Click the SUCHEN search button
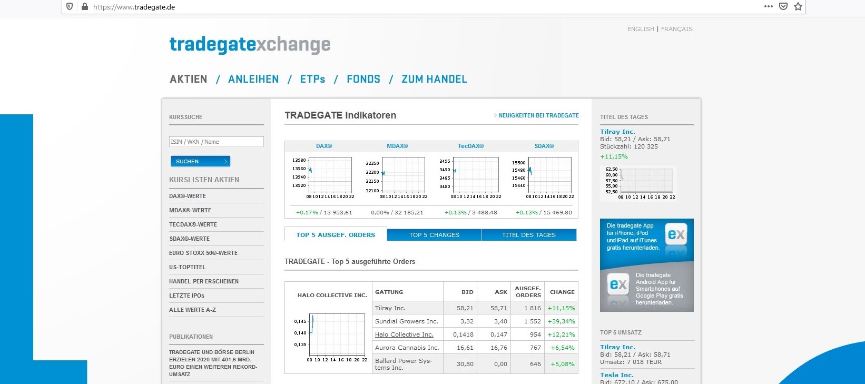The image size is (865, 384). 200,161
